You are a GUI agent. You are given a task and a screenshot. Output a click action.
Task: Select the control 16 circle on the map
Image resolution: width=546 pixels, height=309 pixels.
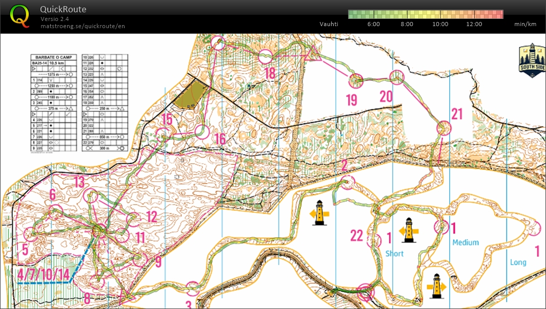coord(202,132)
